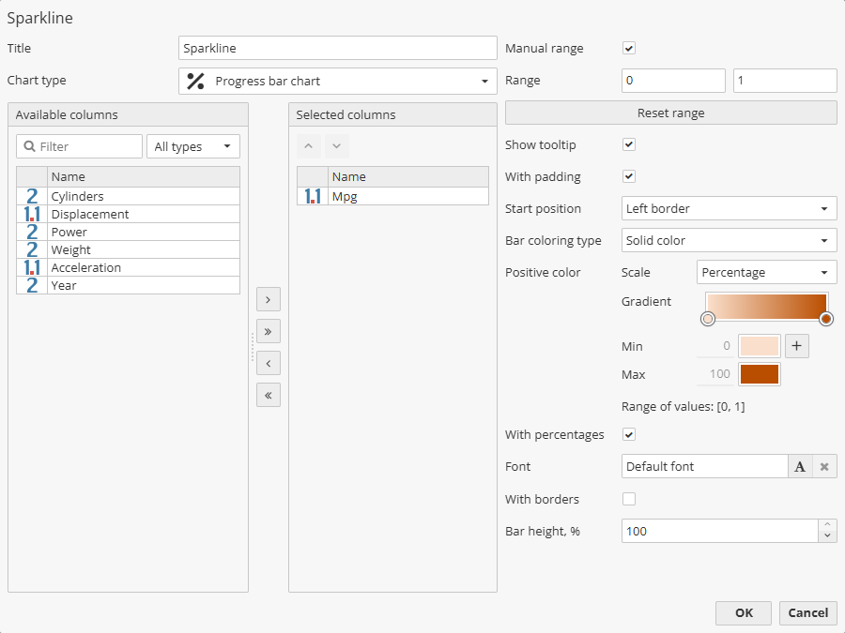Open the Max color swatch
This screenshot has height=633, width=845.
pyautogui.click(x=760, y=374)
